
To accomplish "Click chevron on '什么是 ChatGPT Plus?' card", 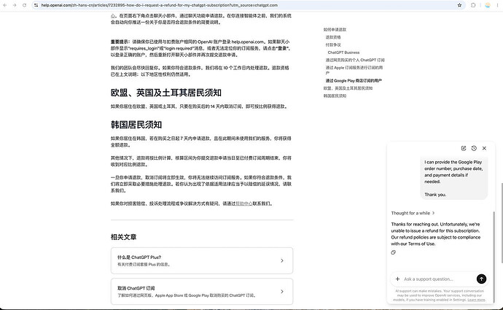I will [x=282, y=260].
